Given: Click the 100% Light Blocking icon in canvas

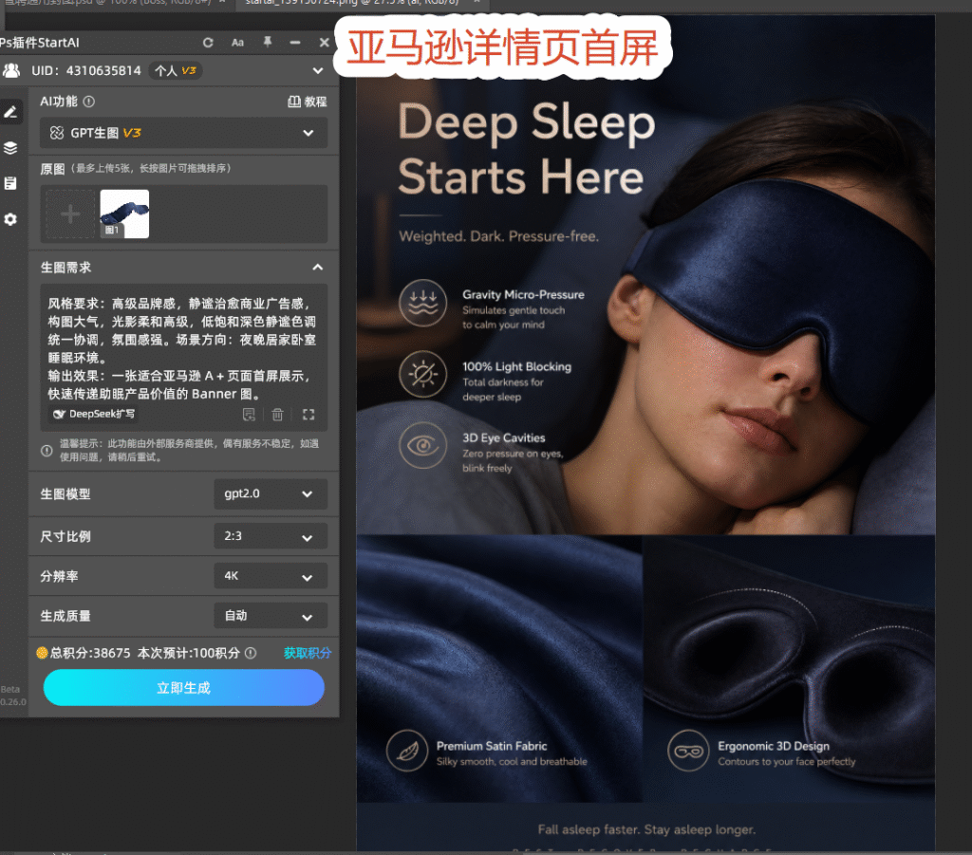Looking at the screenshot, I should pyautogui.click(x=422, y=374).
